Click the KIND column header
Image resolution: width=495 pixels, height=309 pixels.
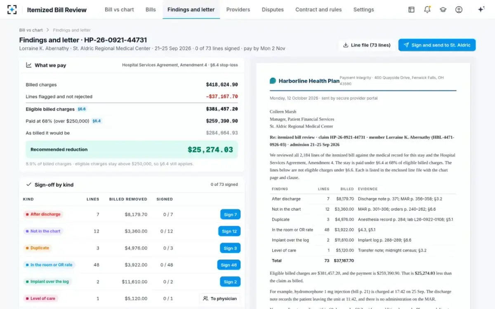[28, 199]
